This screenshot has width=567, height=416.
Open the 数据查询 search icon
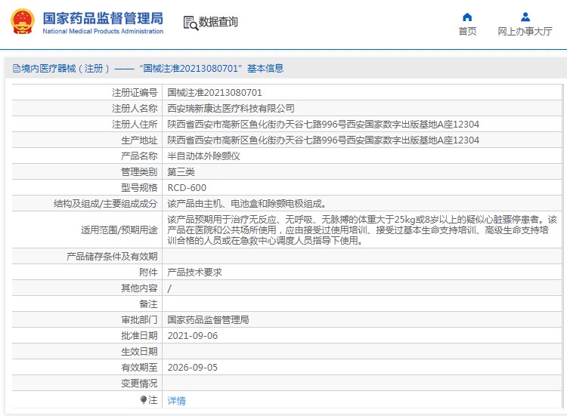(191, 23)
